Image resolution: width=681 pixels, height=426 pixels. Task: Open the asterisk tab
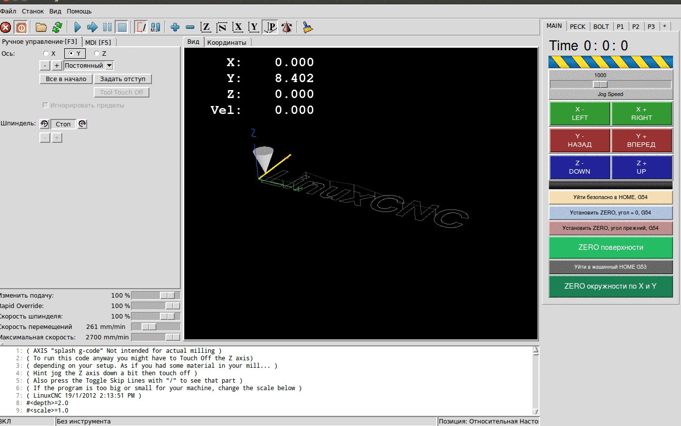click(x=664, y=26)
